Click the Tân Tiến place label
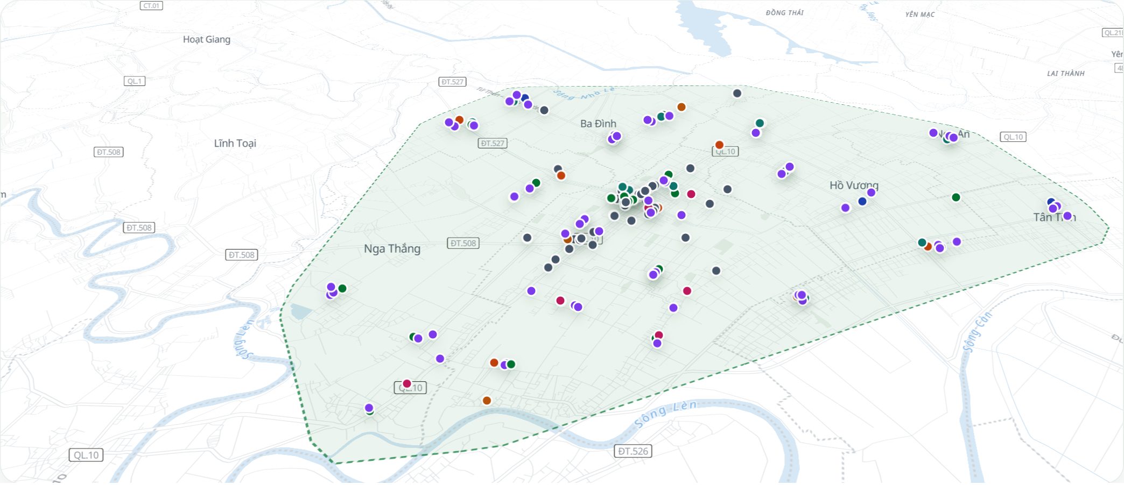Image resolution: width=1124 pixels, height=485 pixels. pyautogui.click(x=1054, y=217)
